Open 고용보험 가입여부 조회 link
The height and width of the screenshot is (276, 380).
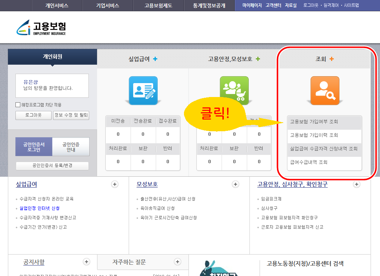(314, 122)
